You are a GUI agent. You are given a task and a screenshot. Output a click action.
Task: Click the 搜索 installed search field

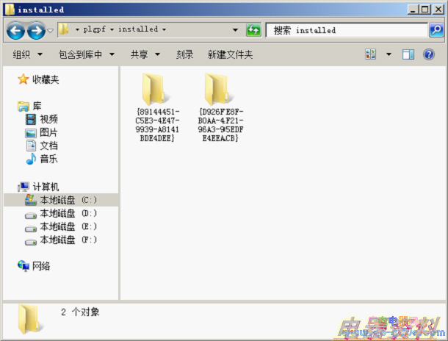(345, 30)
